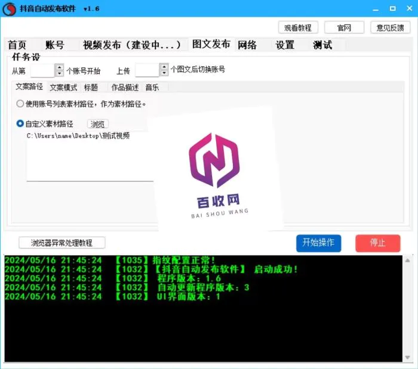
Task: Maximize the 抖音自动发布软件 window
Action: pyautogui.click(x=393, y=8)
